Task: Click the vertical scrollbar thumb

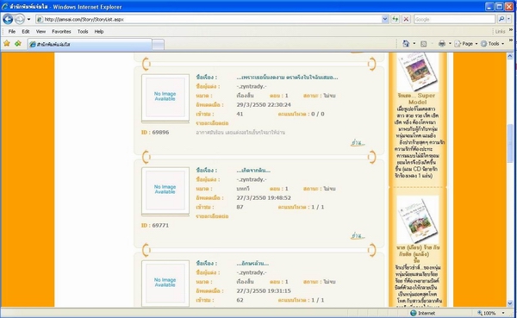Action: pos(510,143)
